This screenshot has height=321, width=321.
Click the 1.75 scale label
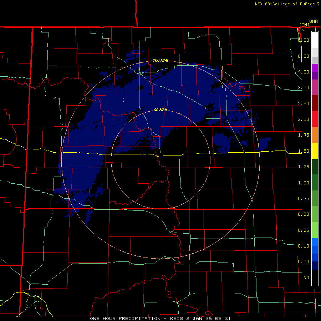pyautogui.click(x=304, y=135)
